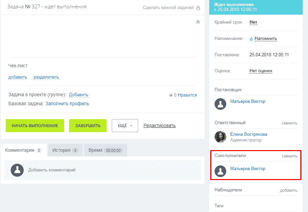Add a checklist item via добавить
308x212 pixels.
pos(17,77)
